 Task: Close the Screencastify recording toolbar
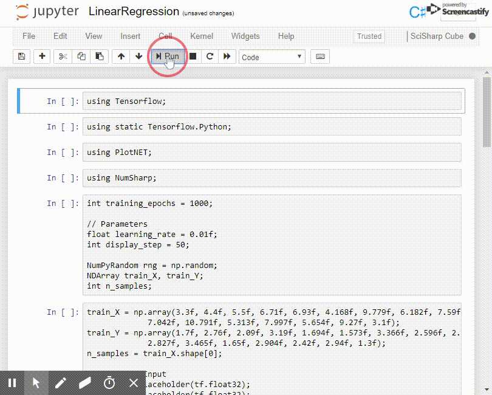pyautogui.click(x=134, y=383)
